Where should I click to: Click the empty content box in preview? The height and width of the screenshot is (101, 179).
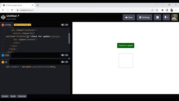point(126,61)
